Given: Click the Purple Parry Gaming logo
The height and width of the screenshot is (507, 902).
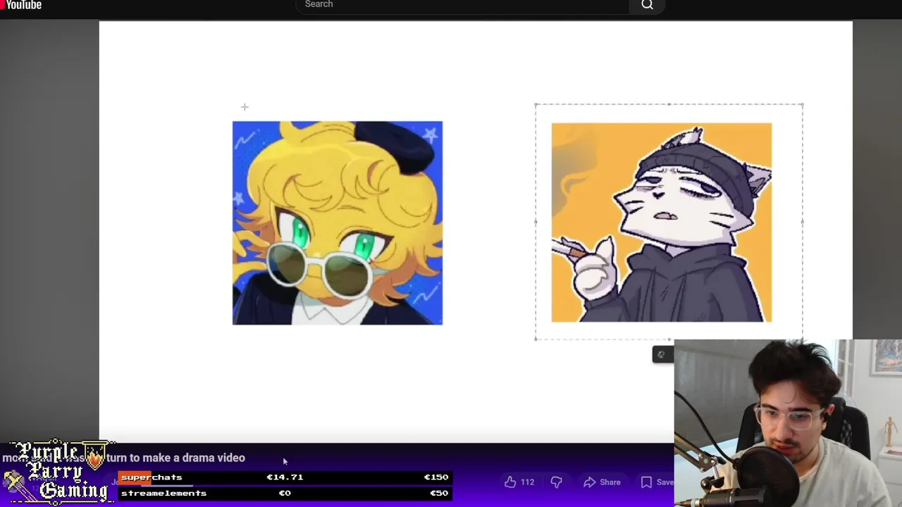Looking at the screenshot, I should pos(58,472).
